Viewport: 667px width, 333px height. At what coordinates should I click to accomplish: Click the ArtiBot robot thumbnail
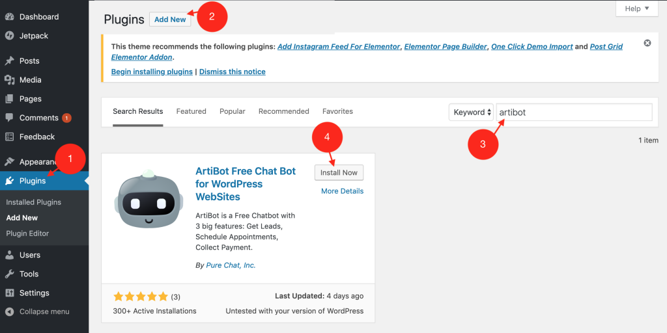149,198
